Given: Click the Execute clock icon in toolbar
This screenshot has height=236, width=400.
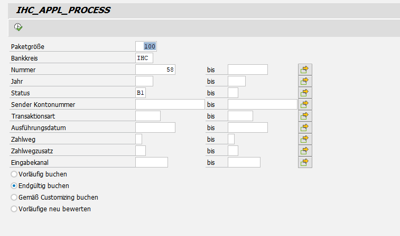Looking at the screenshot, I should coord(18,27).
